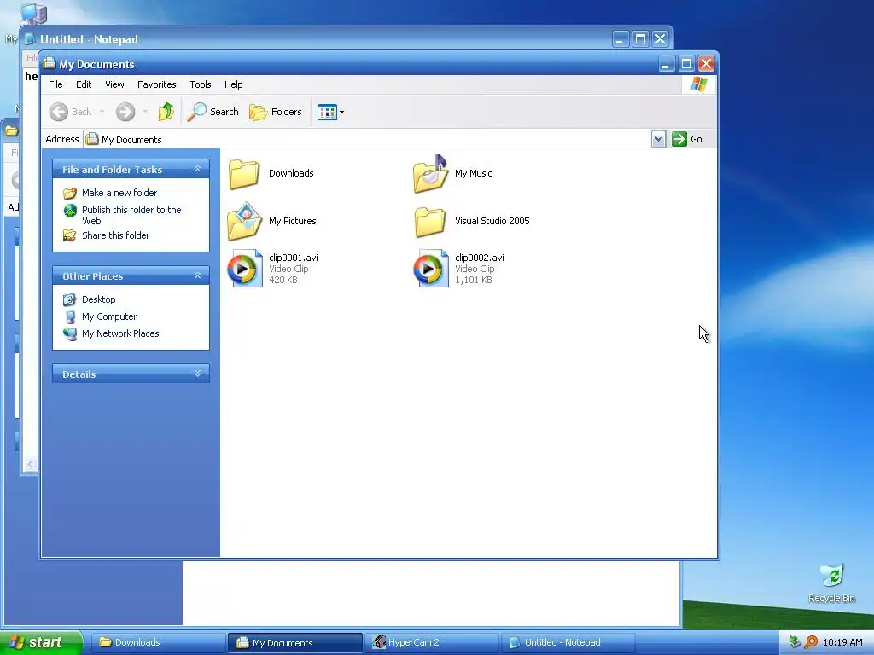The image size is (874, 655).
Task: Click the My Documents title bar icon
Action: [50, 63]
